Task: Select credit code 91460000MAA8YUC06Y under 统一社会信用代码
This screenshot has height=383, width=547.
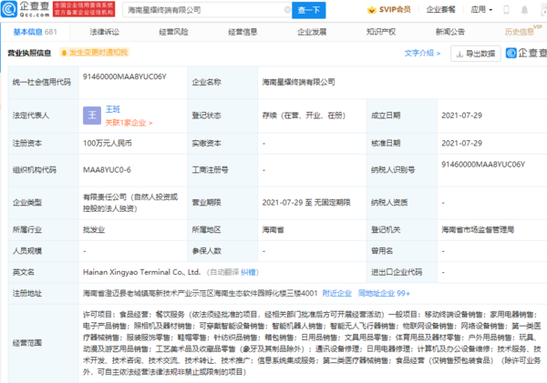Action: coord(125,76)
